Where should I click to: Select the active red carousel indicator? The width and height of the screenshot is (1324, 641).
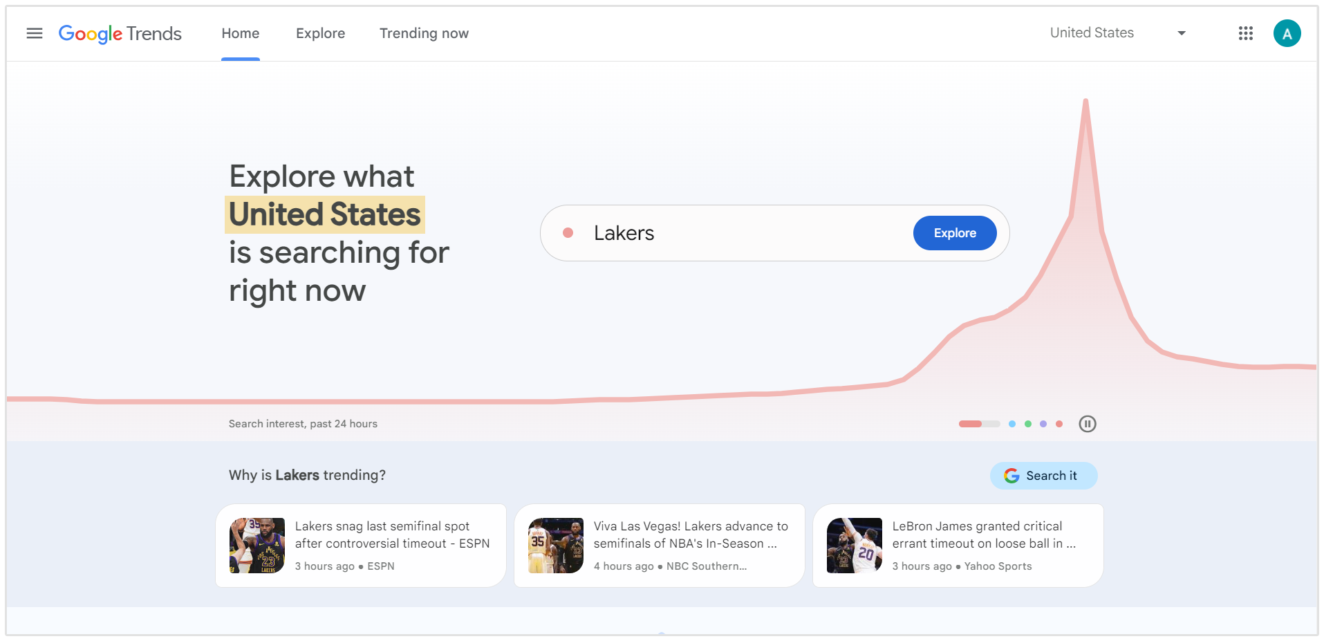coord(971,424)
